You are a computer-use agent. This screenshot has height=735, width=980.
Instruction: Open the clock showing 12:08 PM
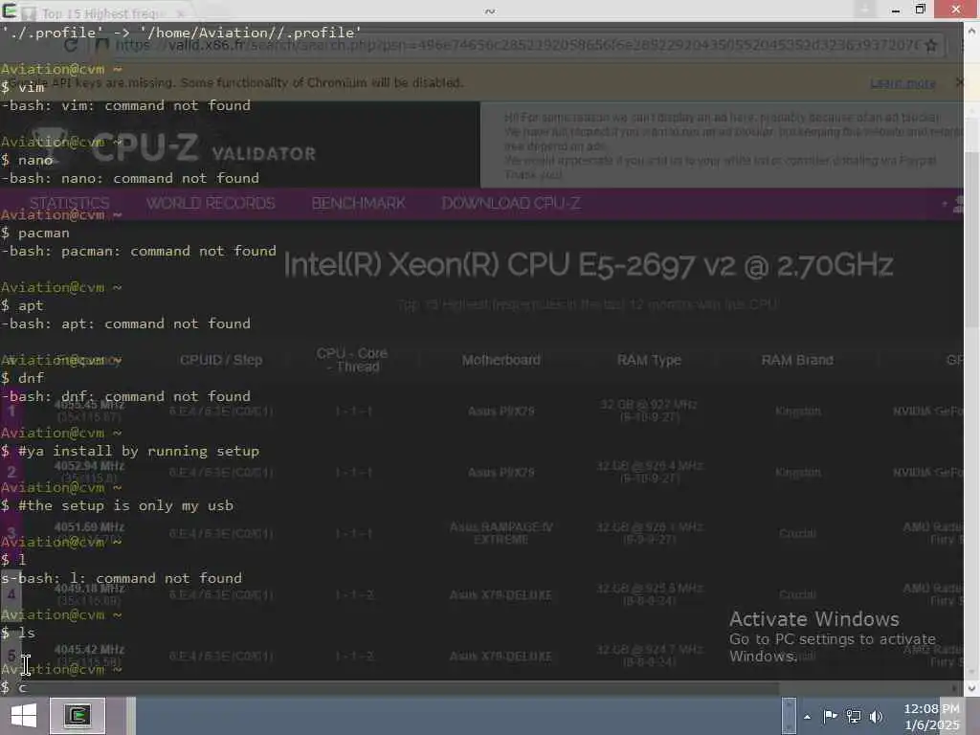931,717
